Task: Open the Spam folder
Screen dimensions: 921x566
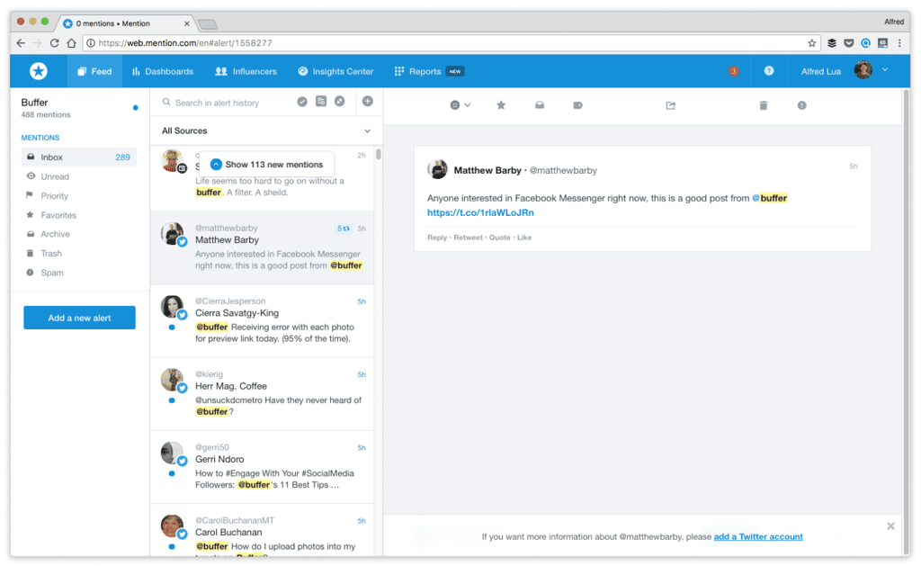Action: (x=79, y=273)
